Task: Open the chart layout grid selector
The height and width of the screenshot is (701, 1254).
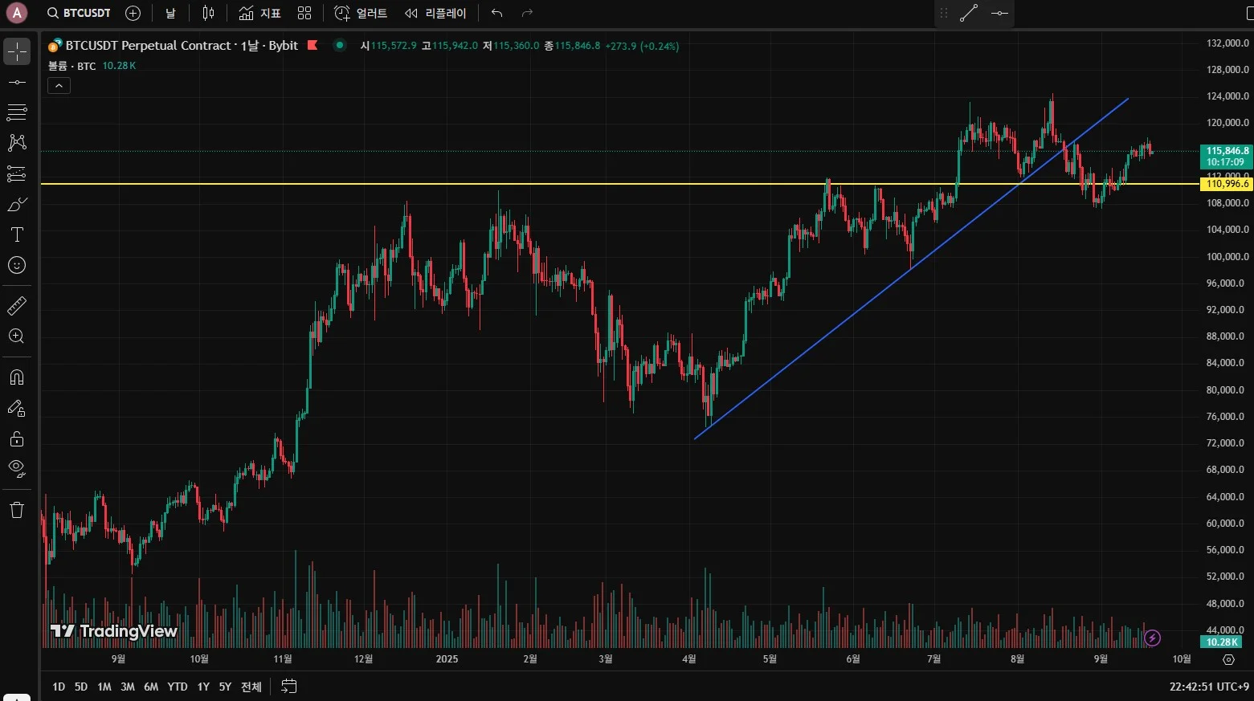Action: click(304, 13)
